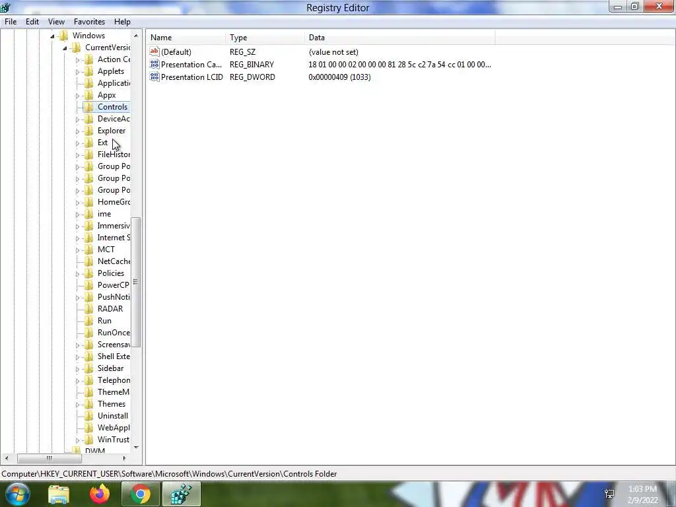Expand the Policies key arrow

78,274
